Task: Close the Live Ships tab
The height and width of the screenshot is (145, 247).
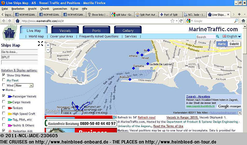Action: [228, 15]
